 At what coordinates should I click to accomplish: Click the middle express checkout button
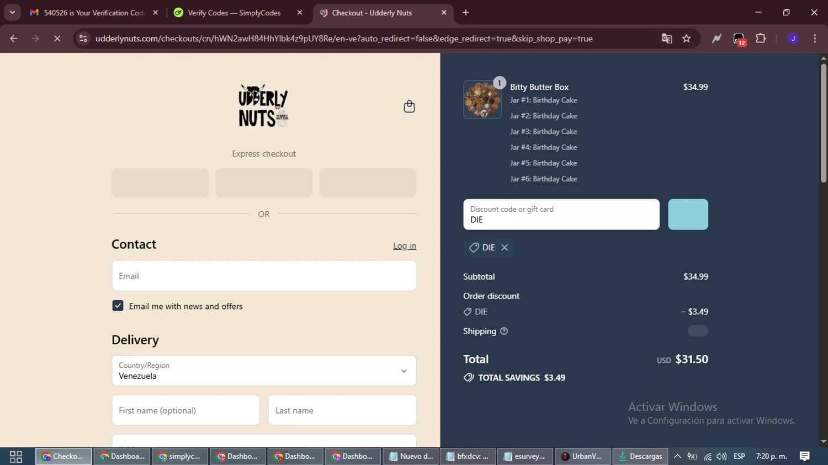coord(264,183)
